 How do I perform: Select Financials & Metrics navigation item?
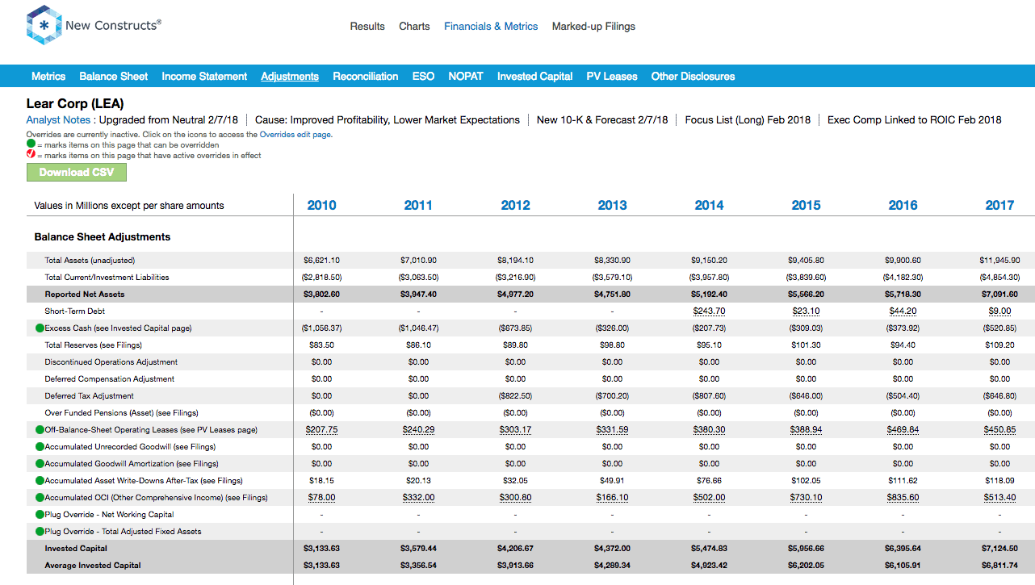click(x=491, y=27)
